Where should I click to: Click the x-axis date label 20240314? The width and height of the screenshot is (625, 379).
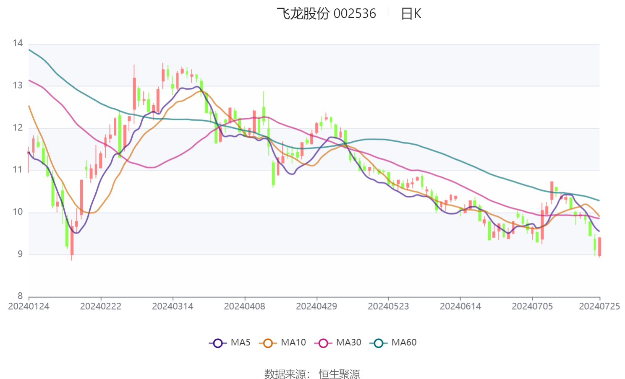pyautogui.click(x=173, y=306)
